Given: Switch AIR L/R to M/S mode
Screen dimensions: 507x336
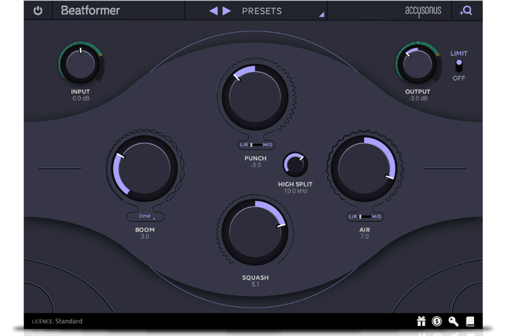Looking at the screenshot, I should (x=365, y=216).
